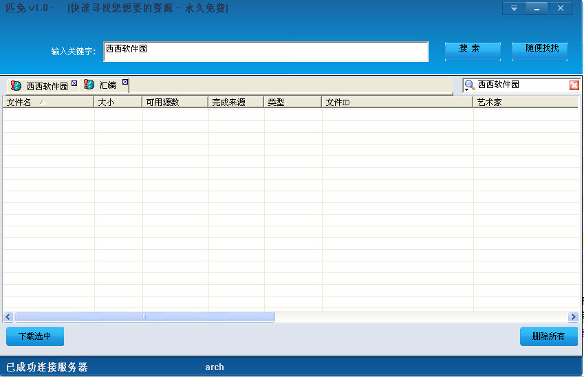
Task: Open the magnifier filter dropdown
Action: [469, 85]
